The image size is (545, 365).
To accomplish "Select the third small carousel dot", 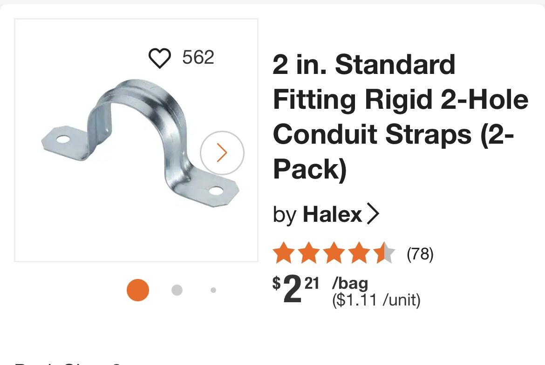I will (213, 290).
